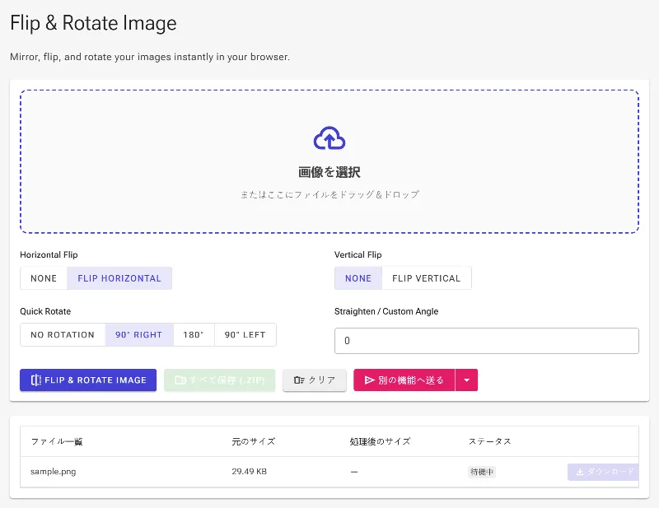Click the Mirror, flip, and rotate description text
659x508 pixels.
pos(150,57)
